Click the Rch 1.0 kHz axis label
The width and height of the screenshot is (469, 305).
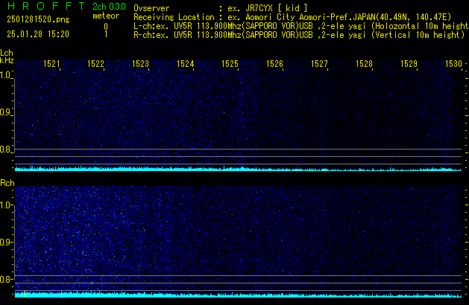pos(5,205)
